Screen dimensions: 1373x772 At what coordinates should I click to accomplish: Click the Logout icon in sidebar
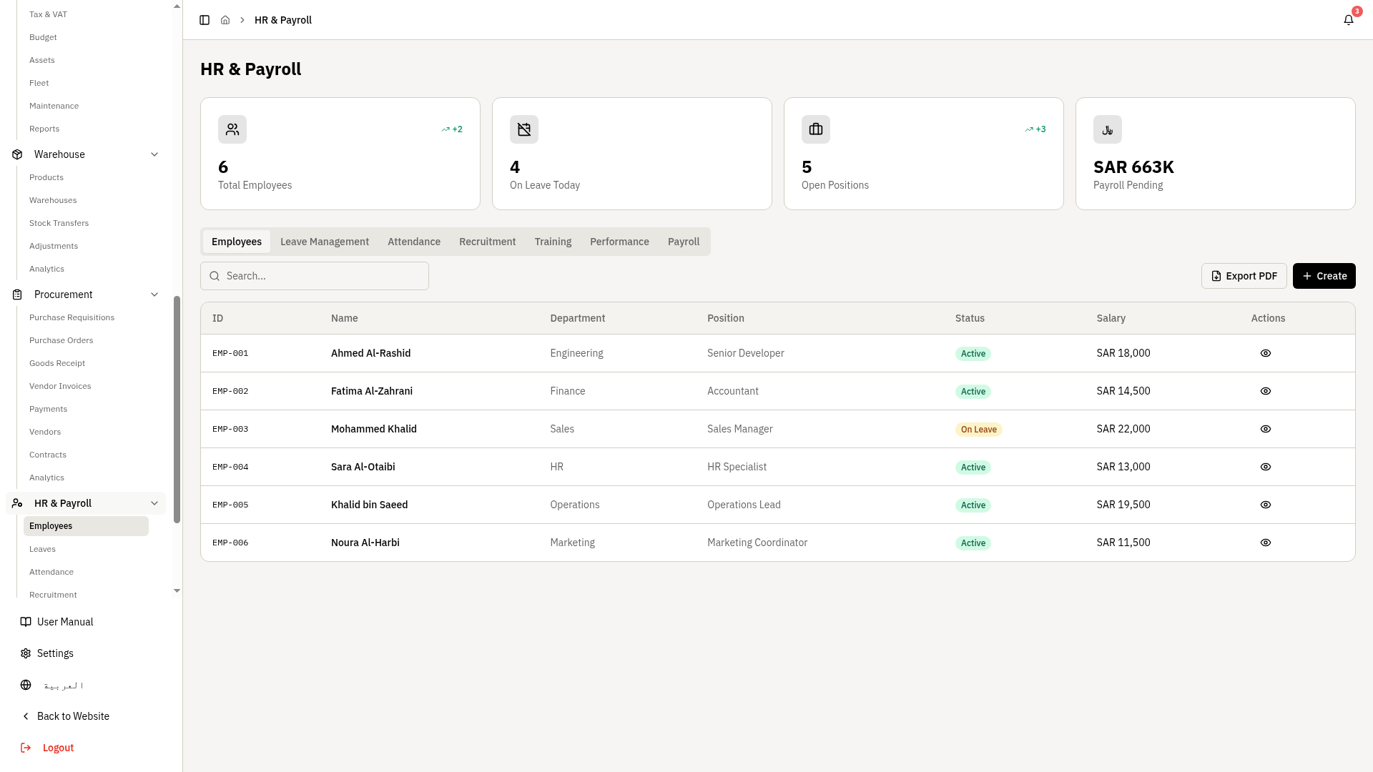tap(26, 748)
